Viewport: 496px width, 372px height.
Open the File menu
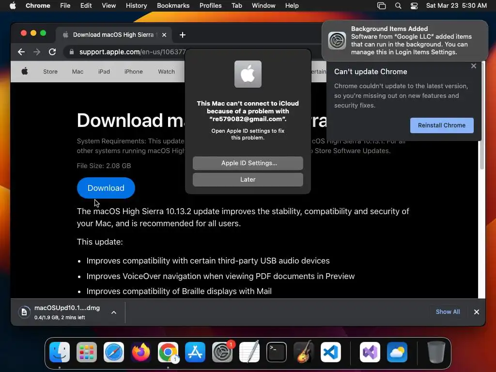tap(65, 6)
